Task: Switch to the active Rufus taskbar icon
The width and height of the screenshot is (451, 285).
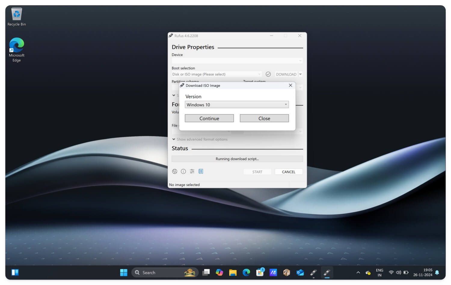Action: click(x=327, y=272)
